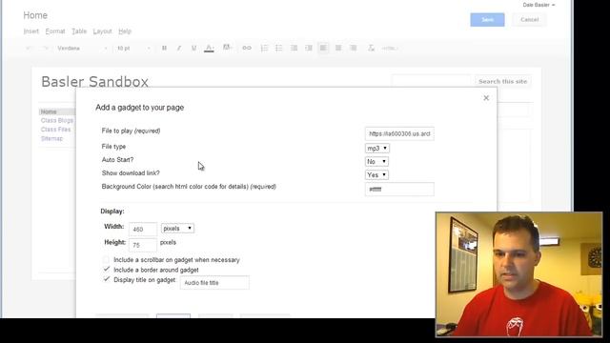Click the site search text box
Viewport: 610px width, 343px height.
point(432,81)
